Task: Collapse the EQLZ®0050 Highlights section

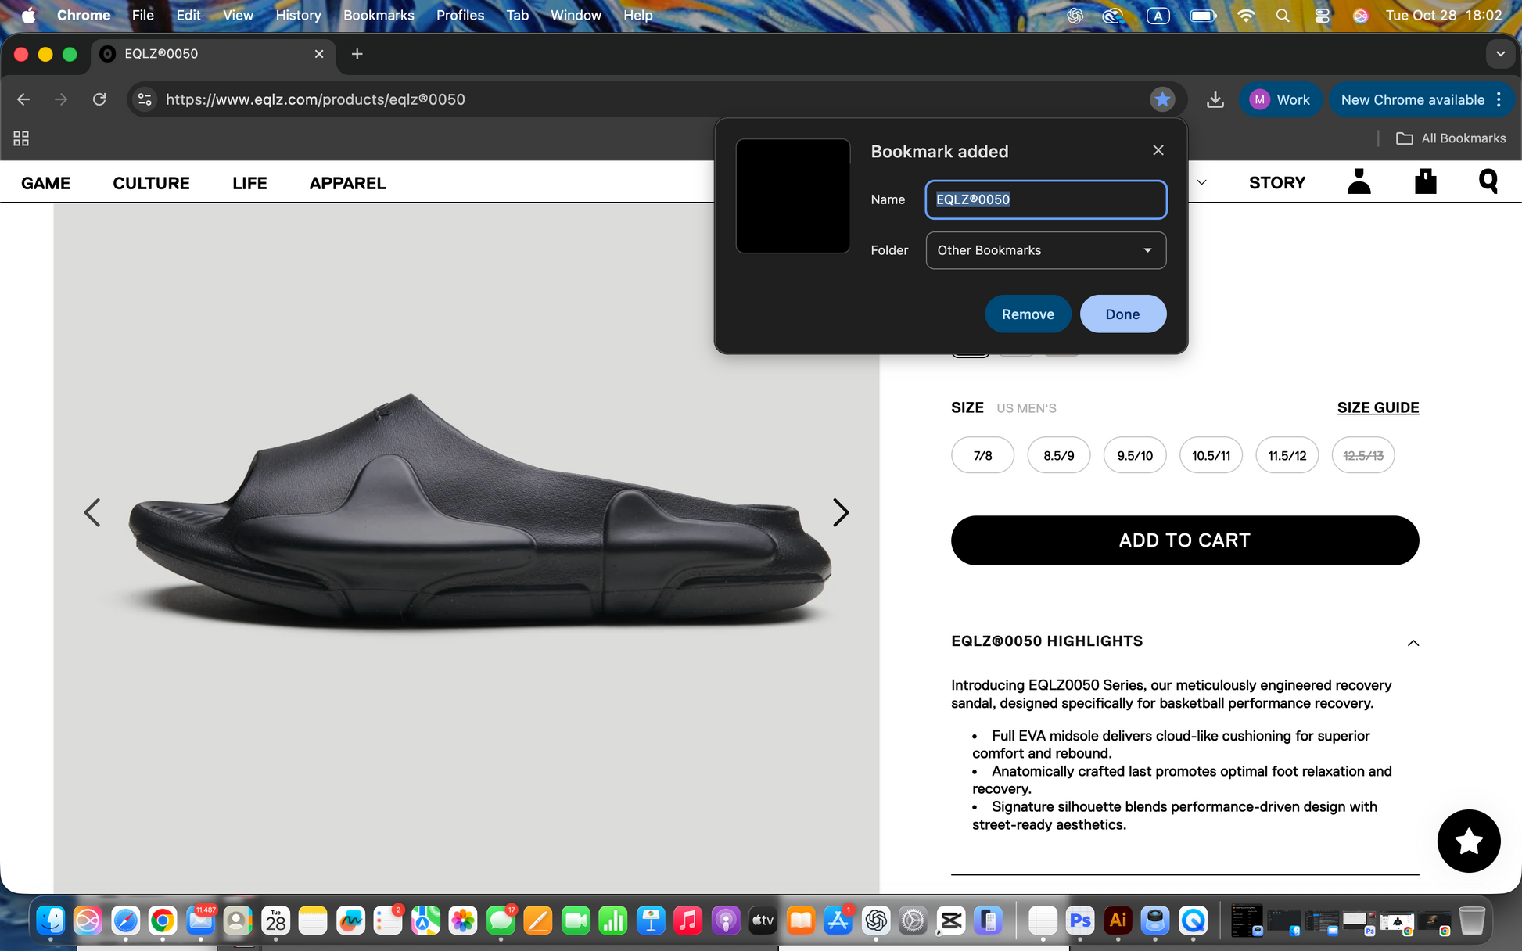Action: click(x=1413, y=643)
